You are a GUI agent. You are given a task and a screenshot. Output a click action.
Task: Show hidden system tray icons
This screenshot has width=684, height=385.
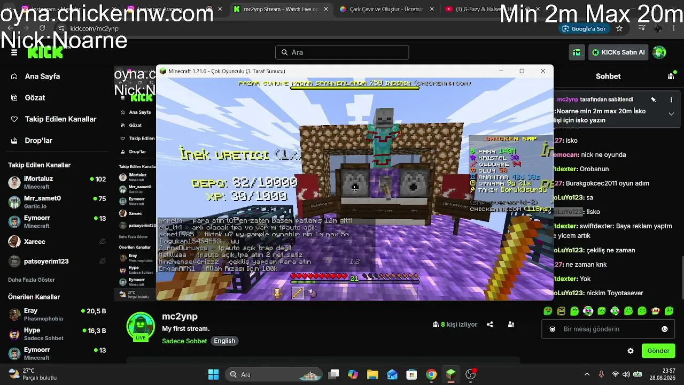point(587,374)
